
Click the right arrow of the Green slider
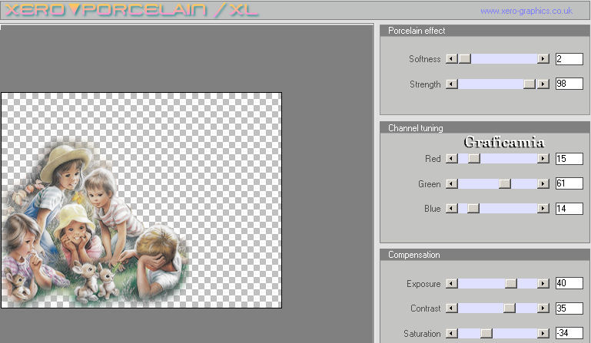543,183
